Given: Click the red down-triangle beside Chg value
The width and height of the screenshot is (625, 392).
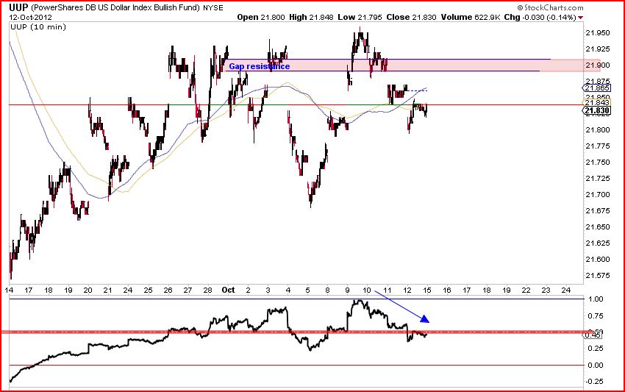Looking at the screenshot, I should pyautogui.click(x=580, y=18).
